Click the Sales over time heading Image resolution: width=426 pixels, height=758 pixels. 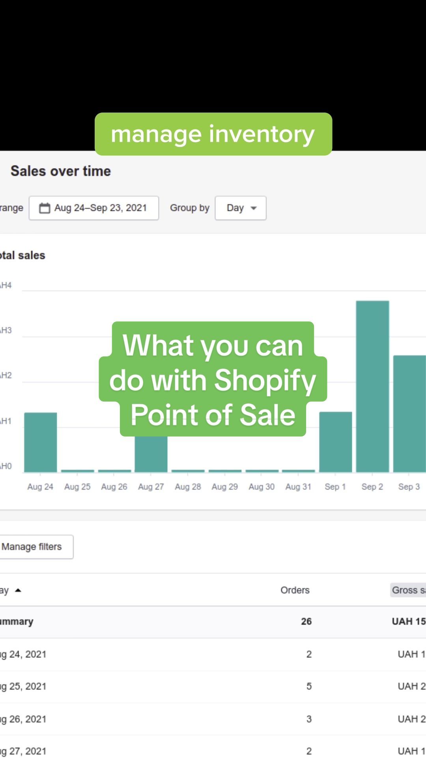tap(61, 171)
